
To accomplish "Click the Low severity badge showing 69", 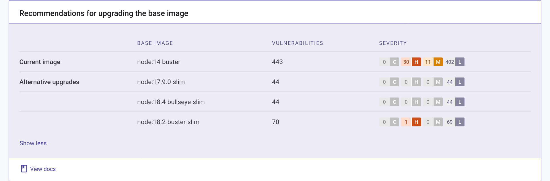I will [x=460, y=122].
